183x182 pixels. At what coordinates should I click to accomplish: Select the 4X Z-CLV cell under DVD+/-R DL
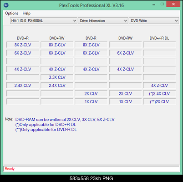tap(159, 86)
